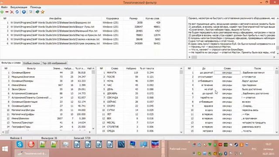Screen dimensions: 279x157
Task: Click the filter list horizontal left scroll arrow
Action: tap(3, 132)
